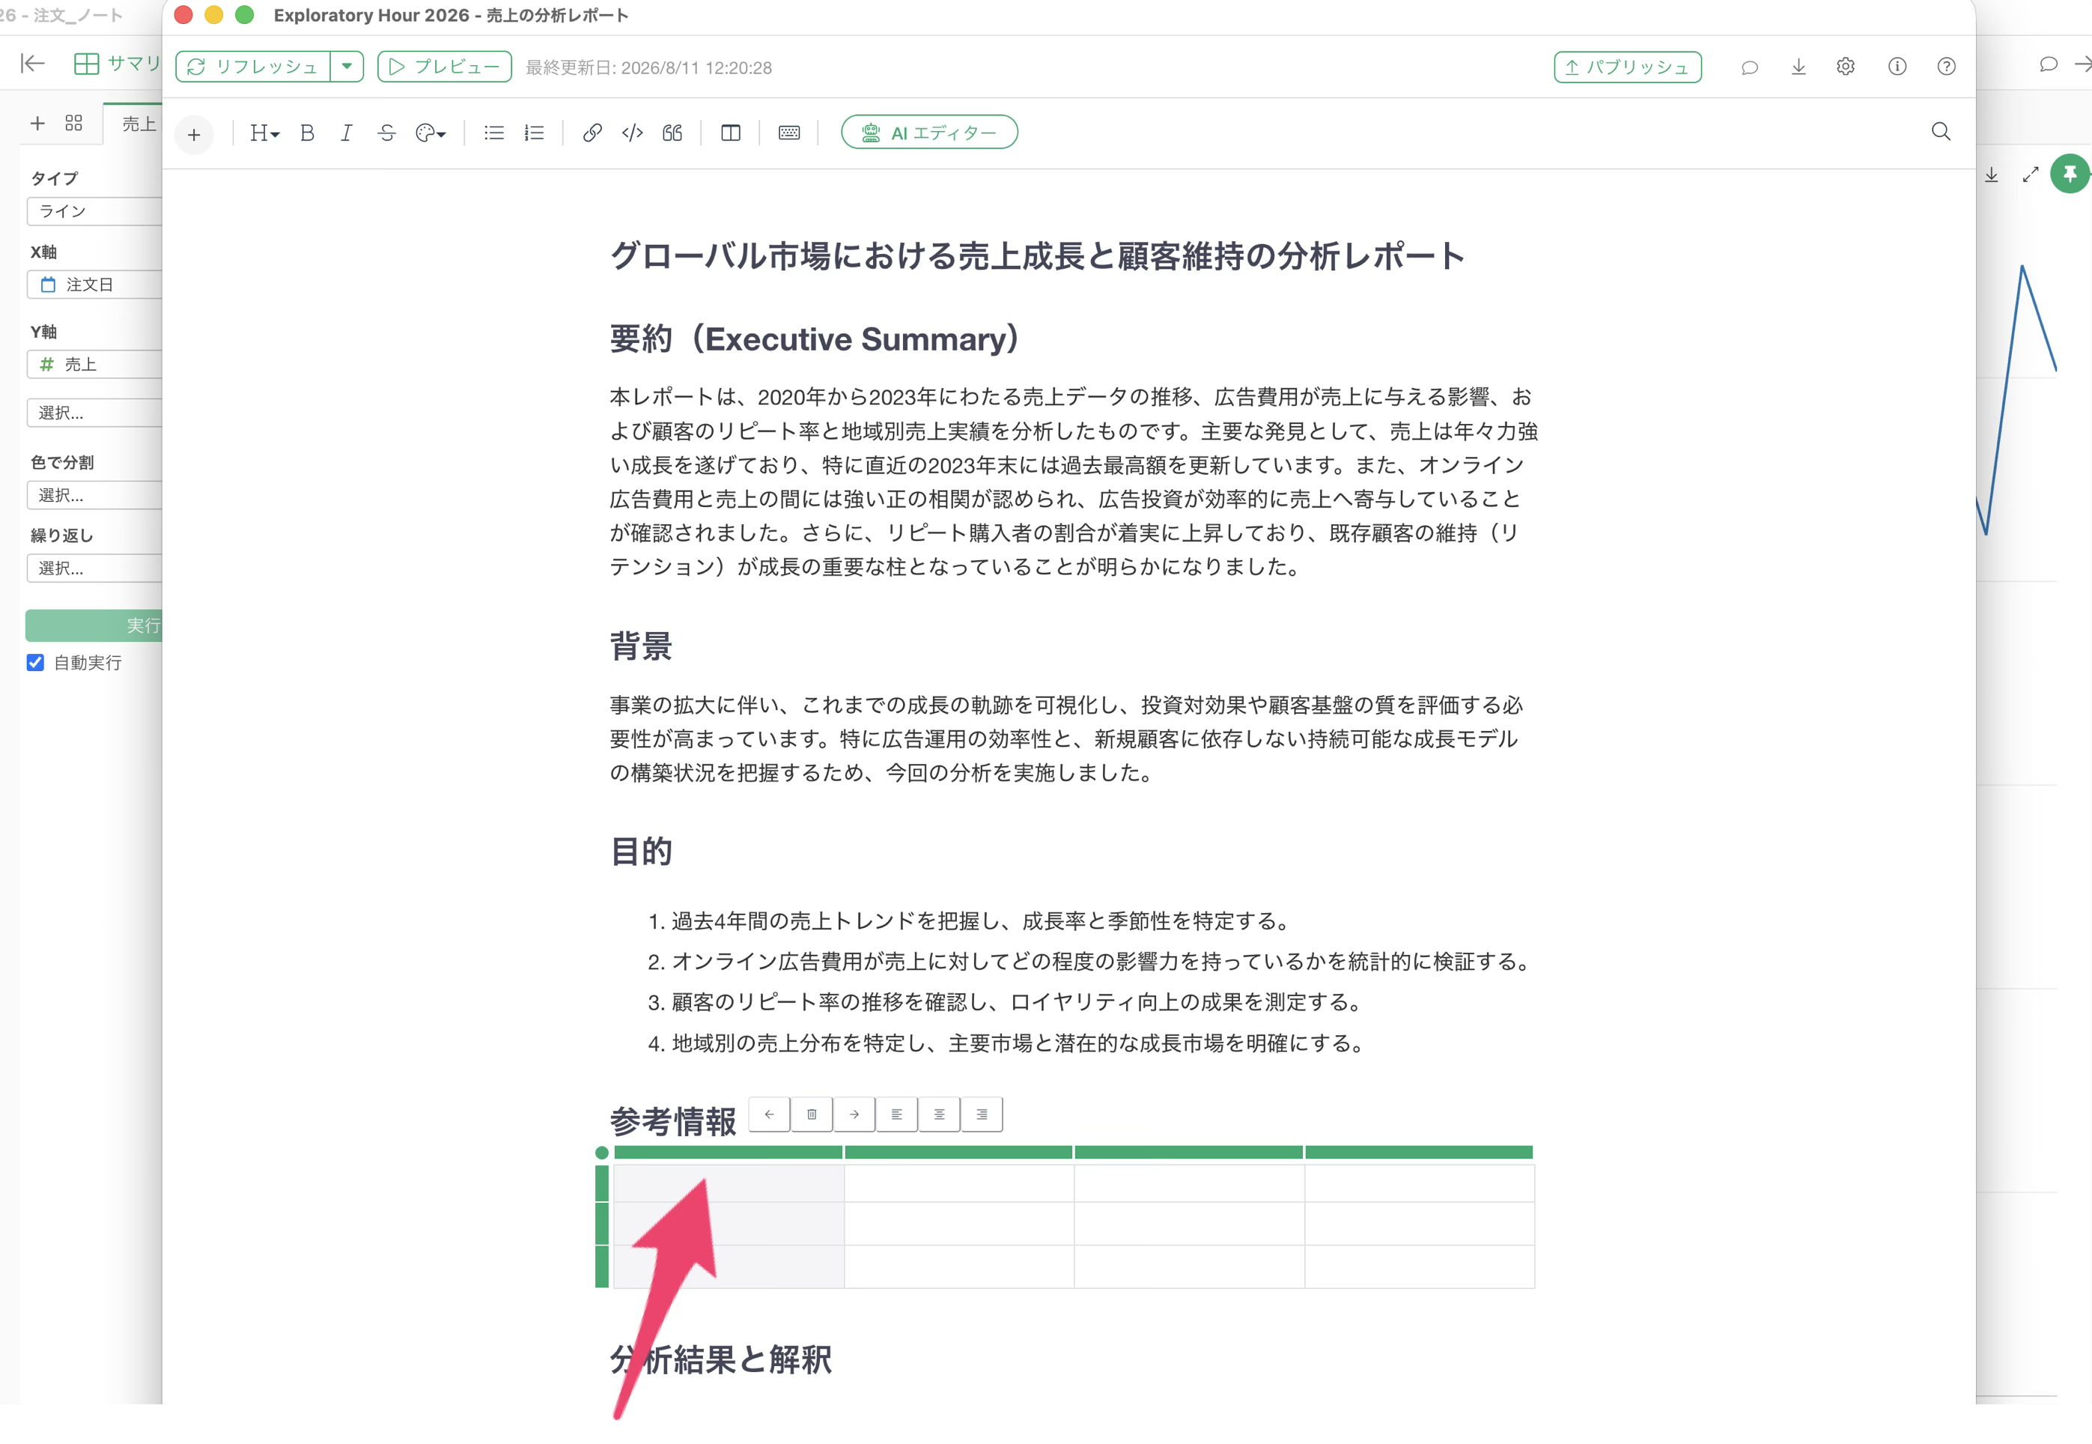Image resolution: width=2092 pixels, height=1444 pixels.
Task: Delete table column with trash icon
Action: pyautogui.click(x=812, y=1114)
